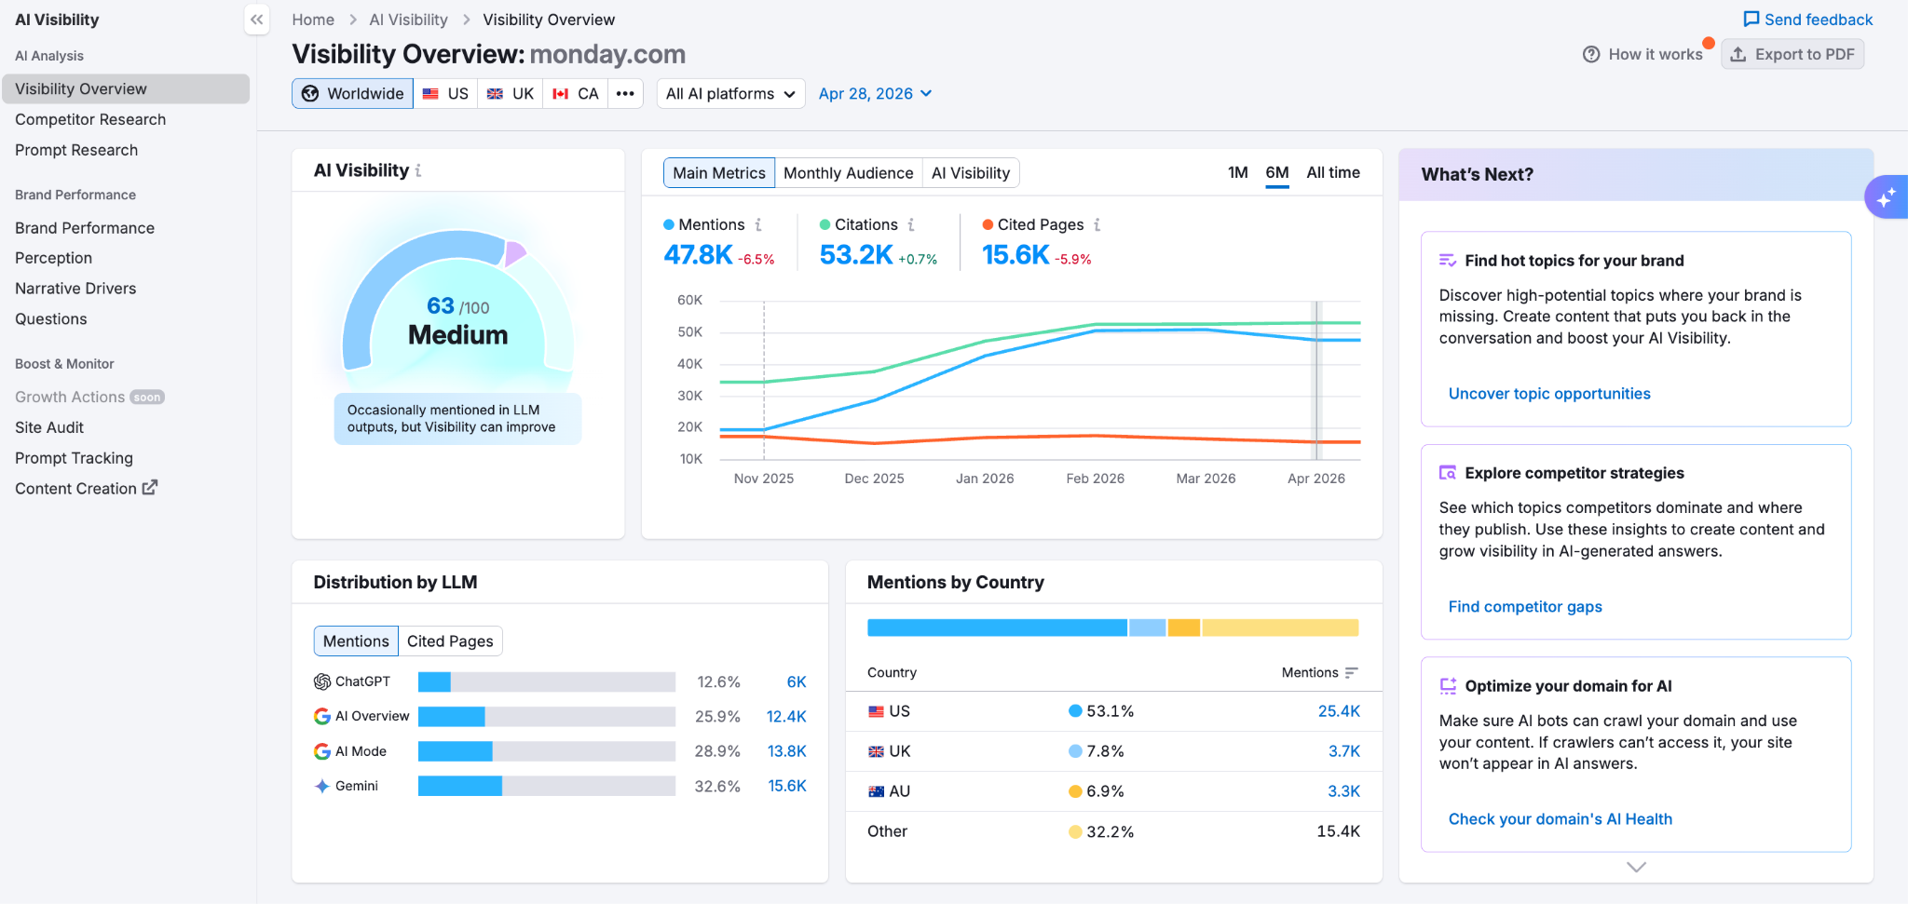Click the info icon next to AI Visibility

(418, 170)
